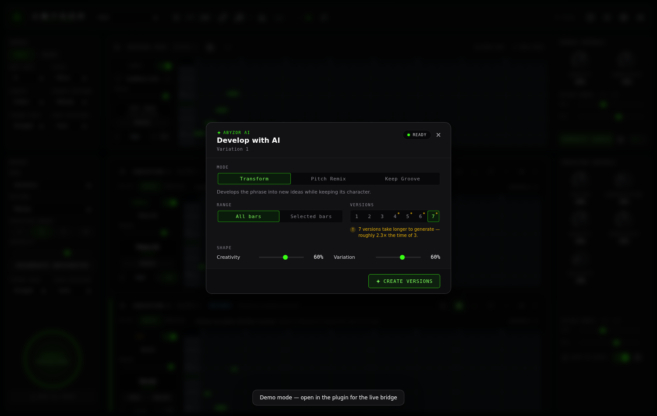Click the "Variation 1" subtitle text
657x416 pixels.
tap(233, 149)
